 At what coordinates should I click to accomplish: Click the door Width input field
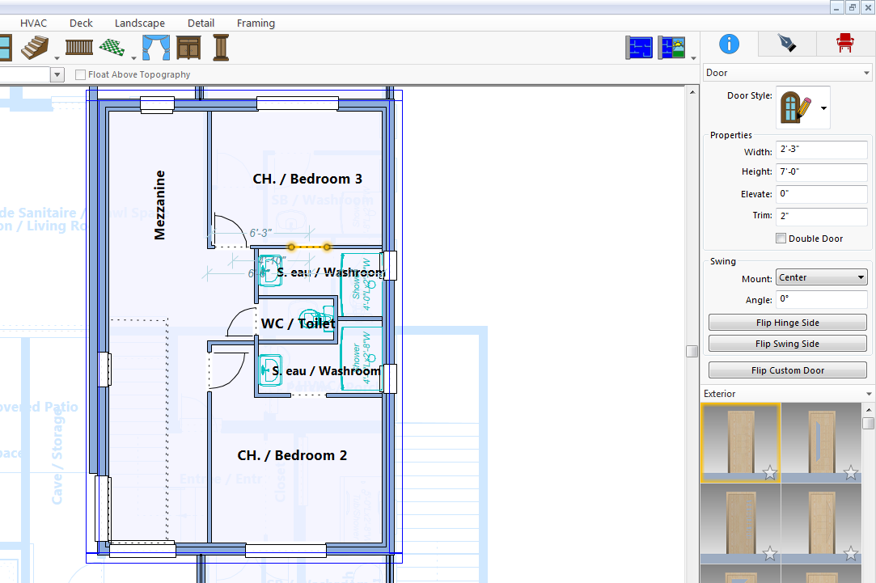click(821, 151)
